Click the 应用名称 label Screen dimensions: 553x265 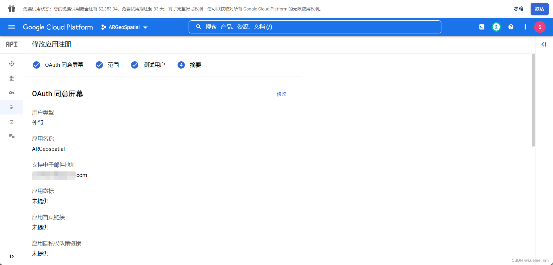pyautogui.click(x=43, y=139)
